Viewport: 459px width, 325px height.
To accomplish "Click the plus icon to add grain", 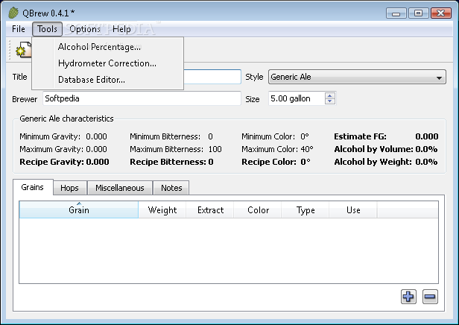I will [408, 297].
